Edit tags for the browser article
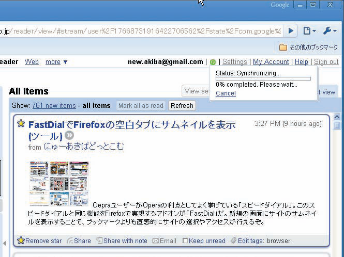Screen dimensions: 344x257 [261, 241]
